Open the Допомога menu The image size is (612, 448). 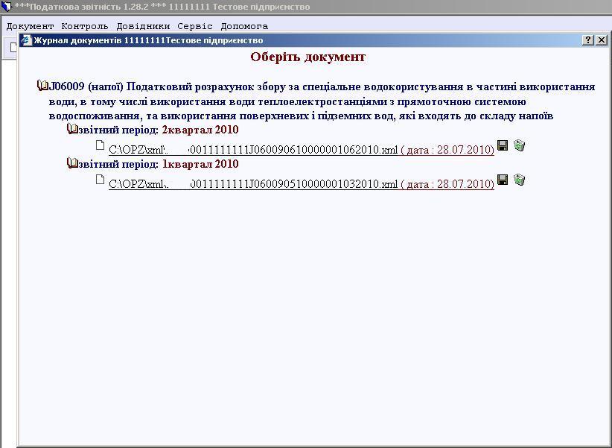[x=244, y=25]
